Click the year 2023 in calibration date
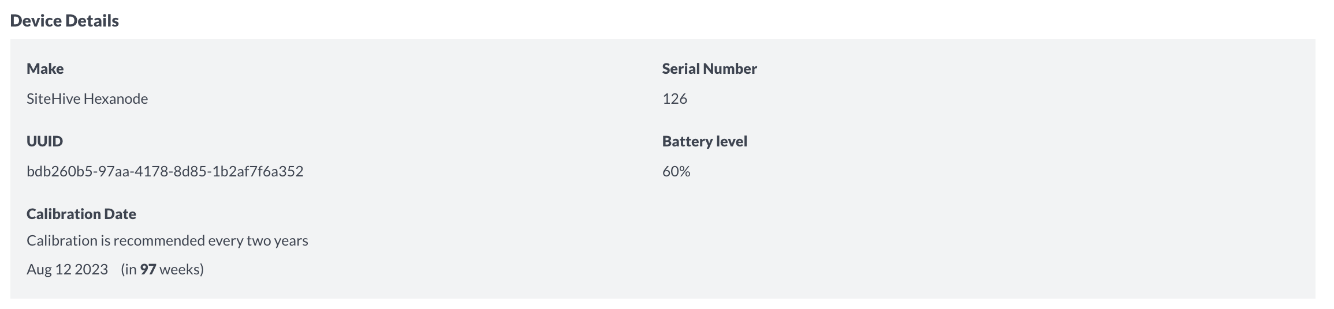Image resolution: width=1334 pixels, height=309 pixels. point(91,269)
